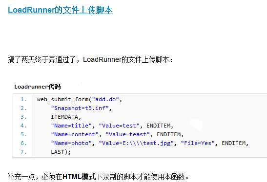Click the bold HTML模式 text

click(79, 177)
